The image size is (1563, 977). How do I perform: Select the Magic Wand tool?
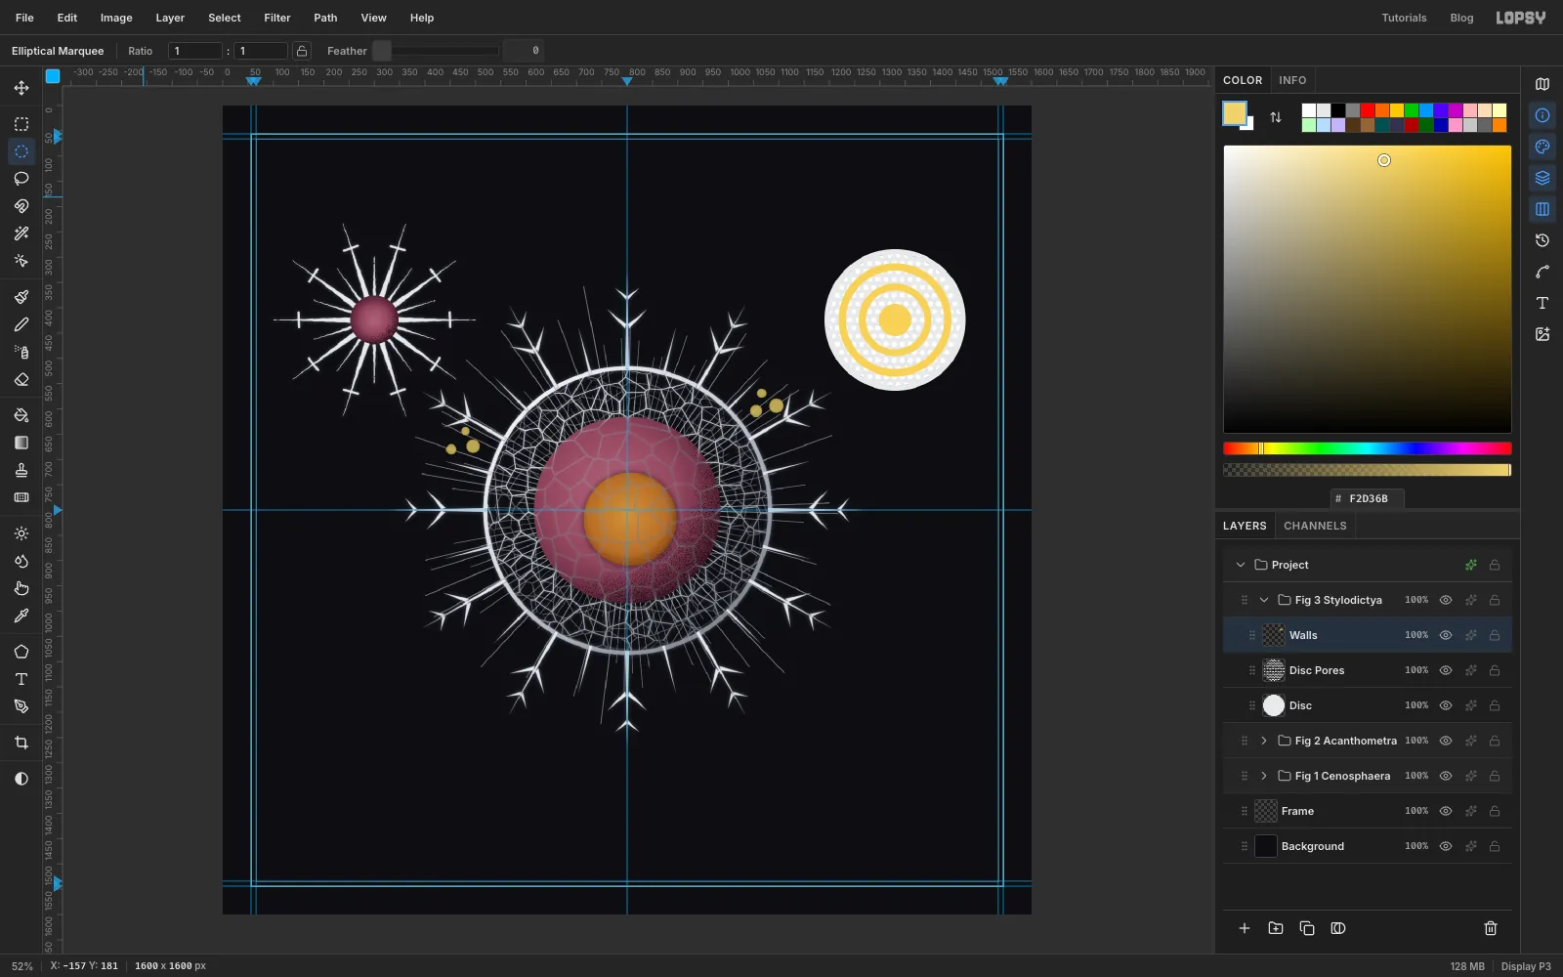[21, 234]
